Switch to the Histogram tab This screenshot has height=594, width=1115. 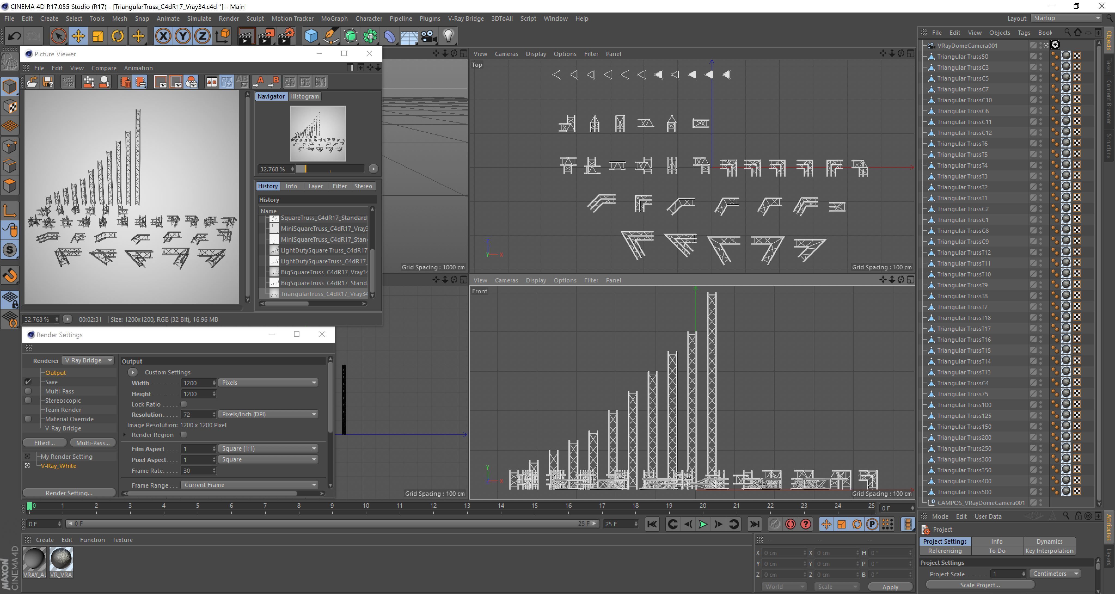pyautogui.click(x=304, y=97)
